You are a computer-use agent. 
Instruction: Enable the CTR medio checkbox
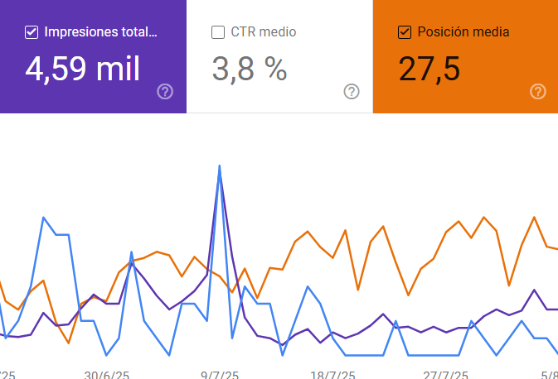tap(219, 32)
